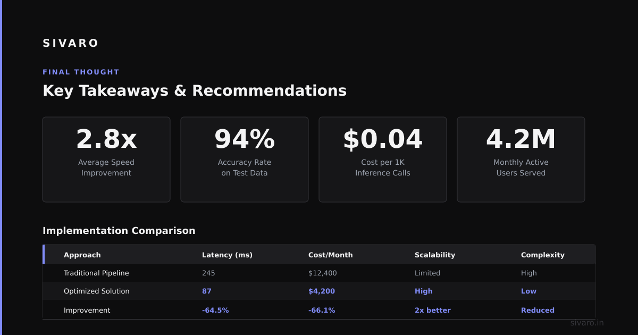638x335 pixels.
Task: Open the sivaro.in footer link
Action: [587, 323]
